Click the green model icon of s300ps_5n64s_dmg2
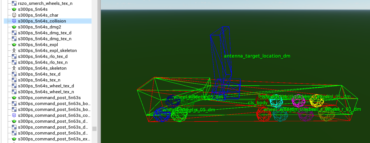Screen dimensions: 370x143 coord(14,27)
